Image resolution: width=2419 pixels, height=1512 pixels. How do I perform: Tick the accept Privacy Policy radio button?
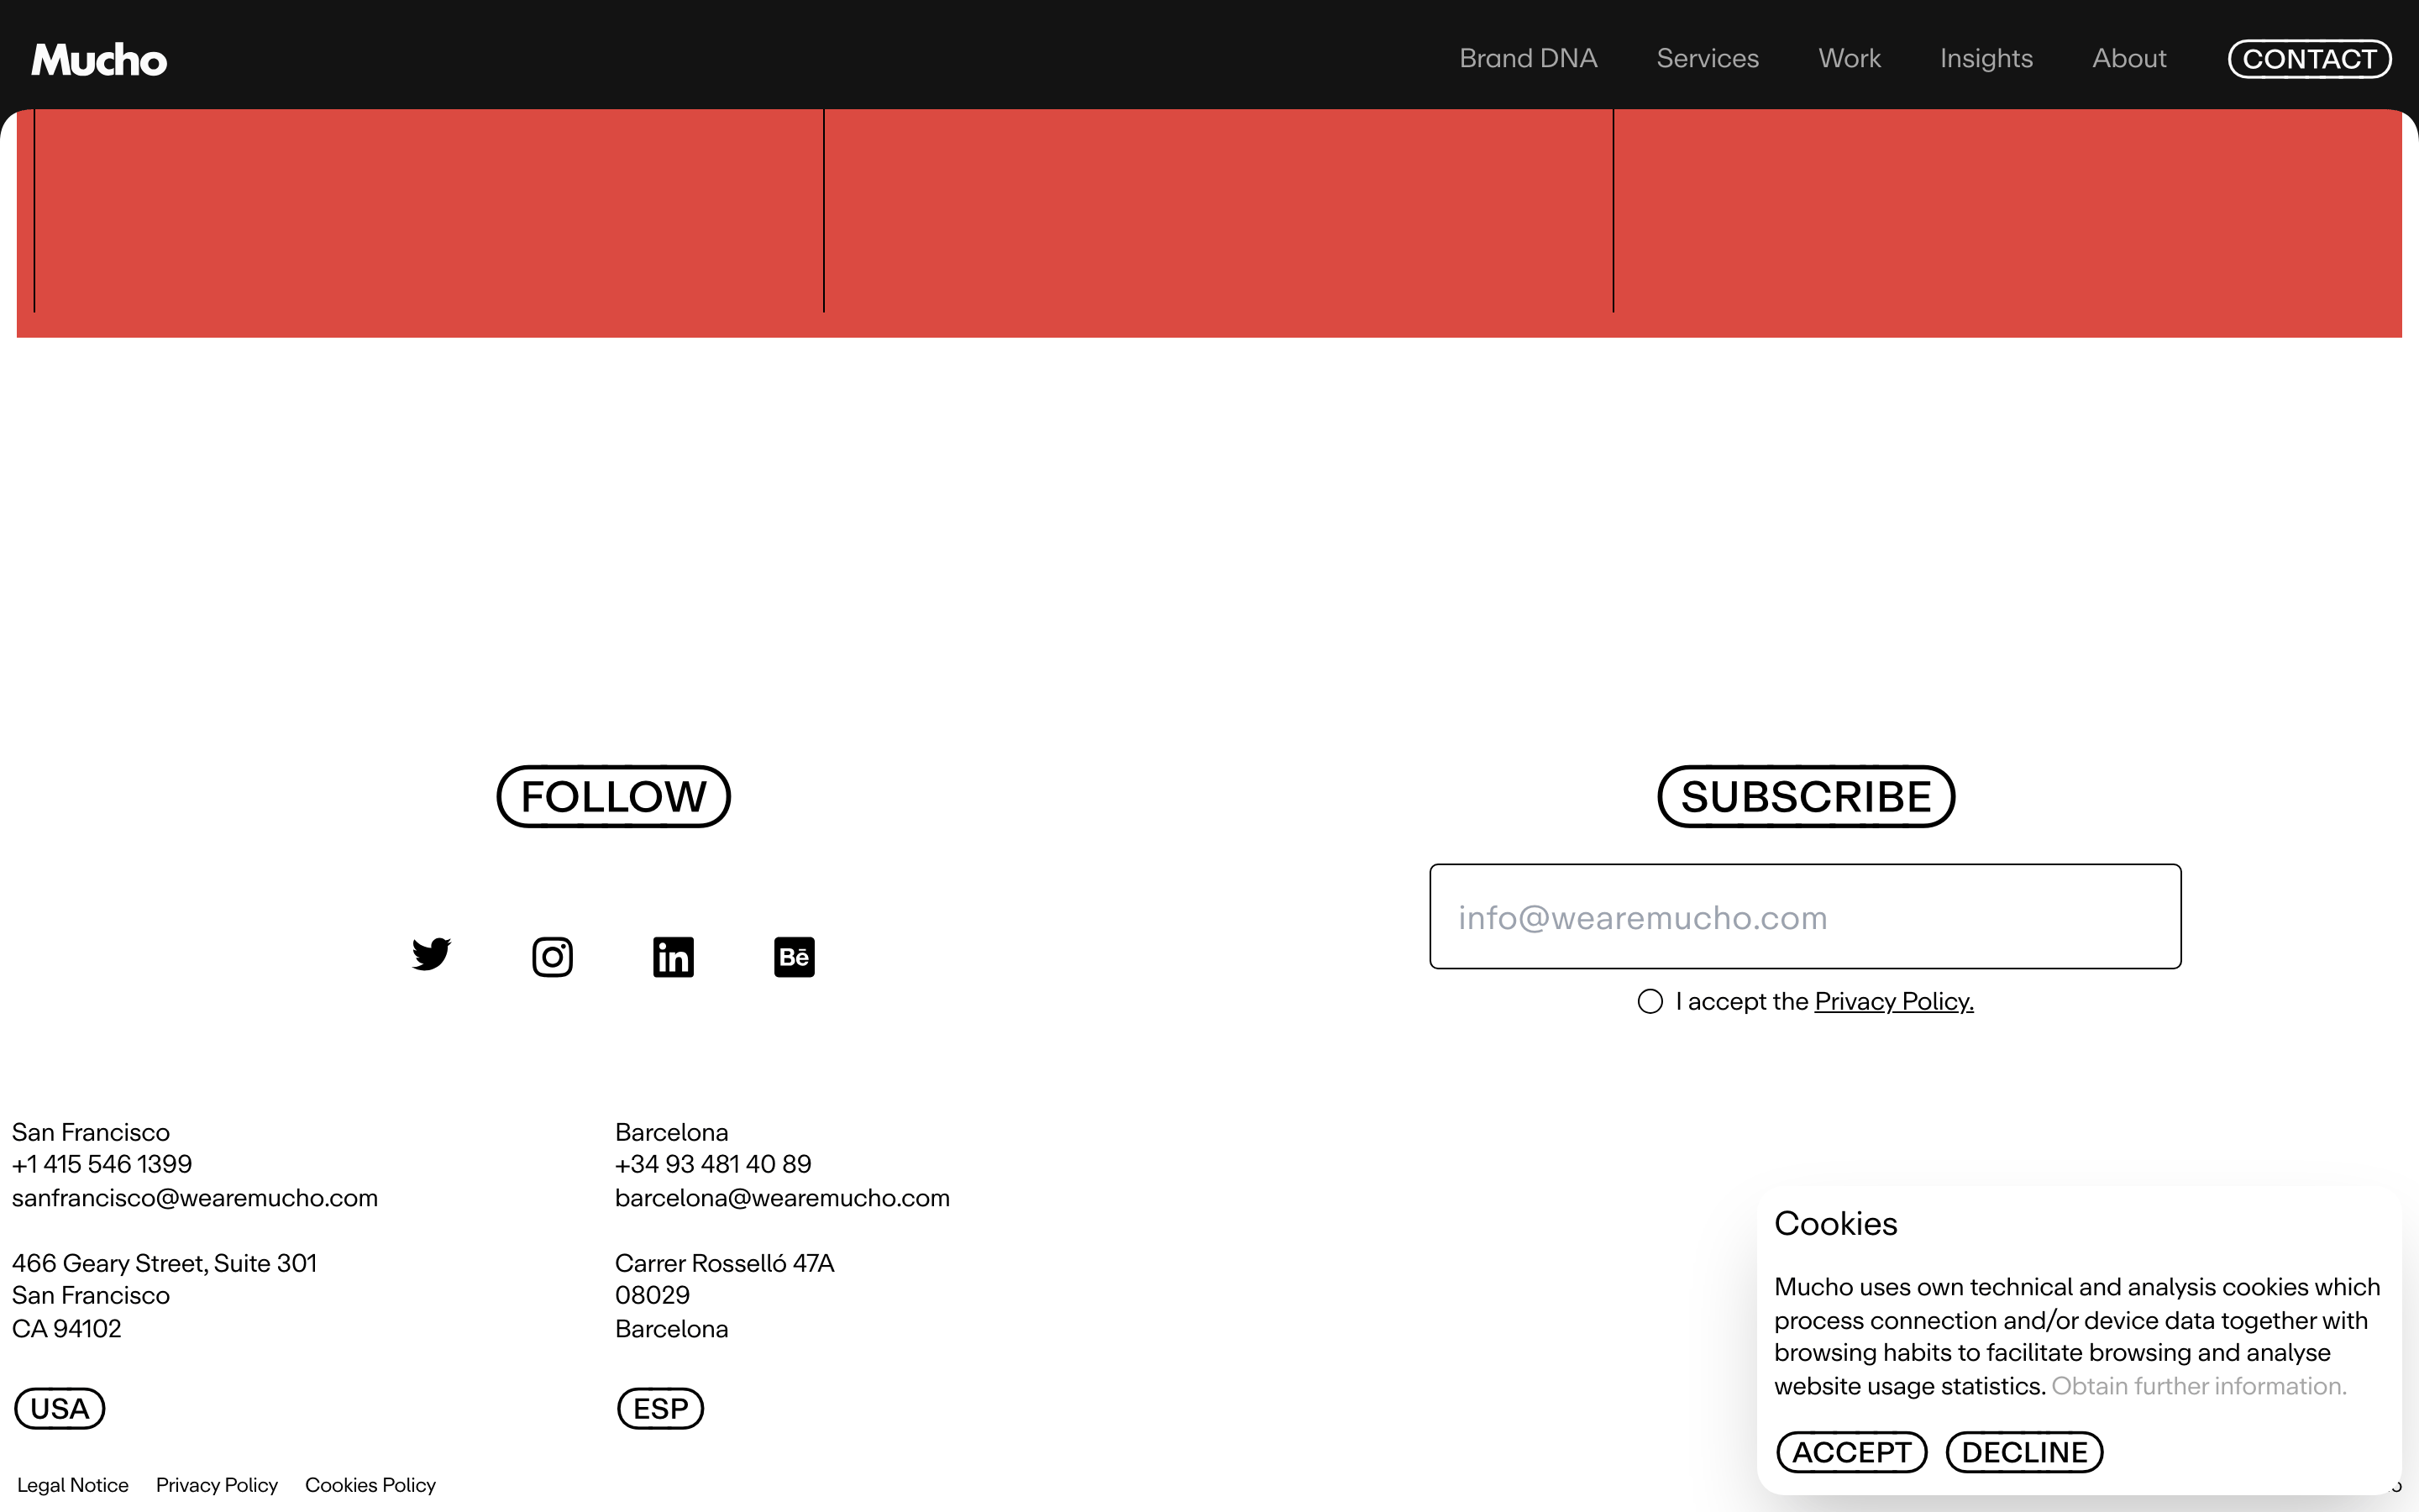click(1650, 1001)
